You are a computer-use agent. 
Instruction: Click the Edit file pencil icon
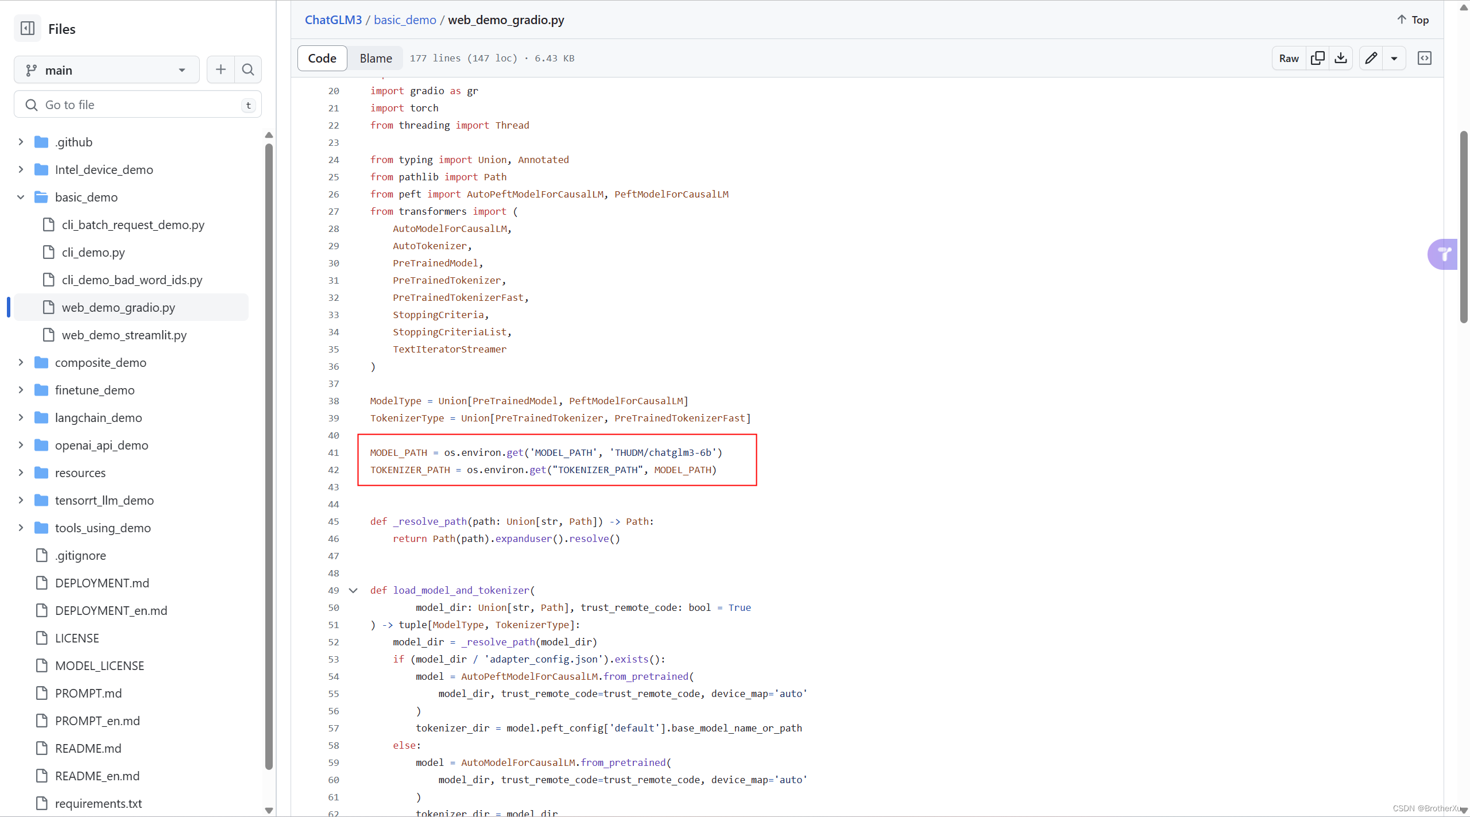(1371, 59)
